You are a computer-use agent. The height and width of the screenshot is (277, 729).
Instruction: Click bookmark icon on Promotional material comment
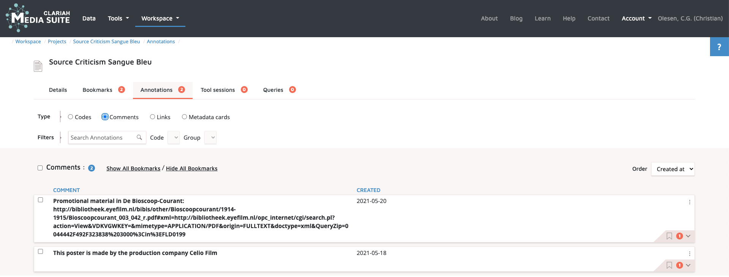click(x=669, y=236)
